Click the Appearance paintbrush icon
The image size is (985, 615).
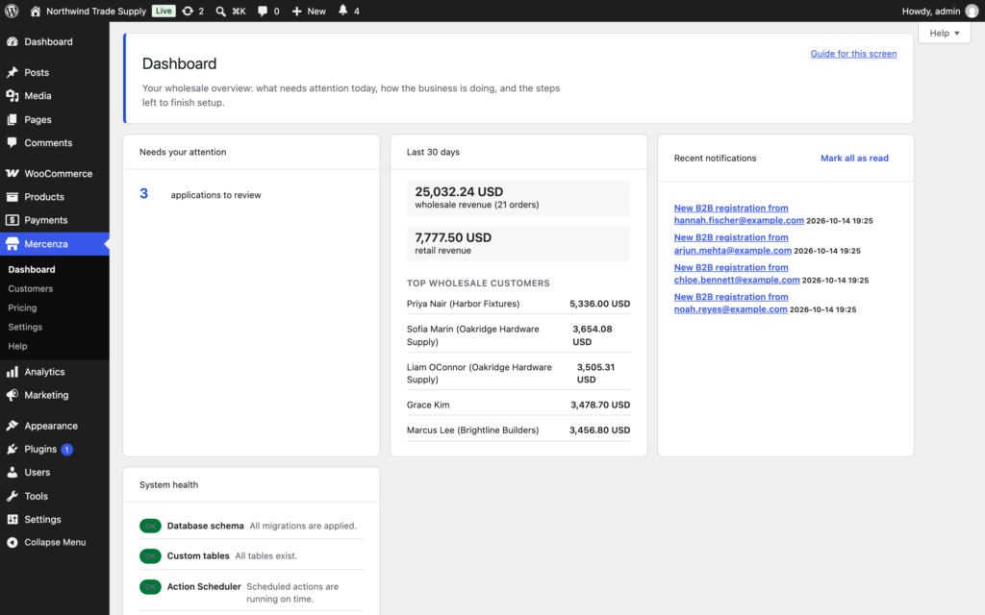[x=12, y=426]
